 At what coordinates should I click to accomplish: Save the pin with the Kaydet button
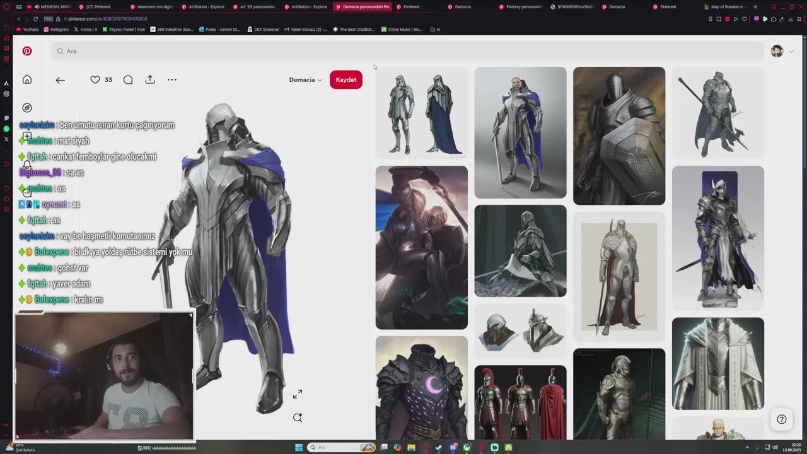(346, 79)
